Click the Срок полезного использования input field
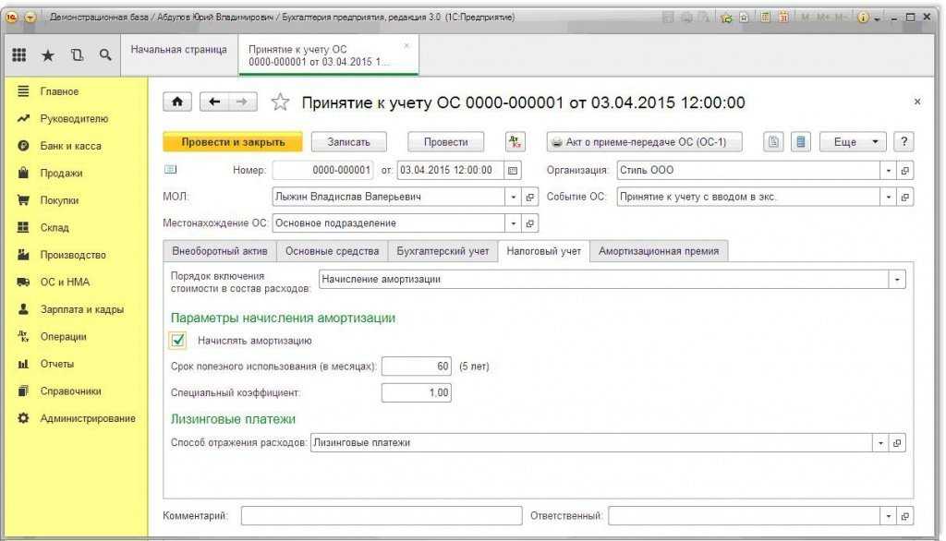Viewport: 946px width, 541px height. (417, 367)
